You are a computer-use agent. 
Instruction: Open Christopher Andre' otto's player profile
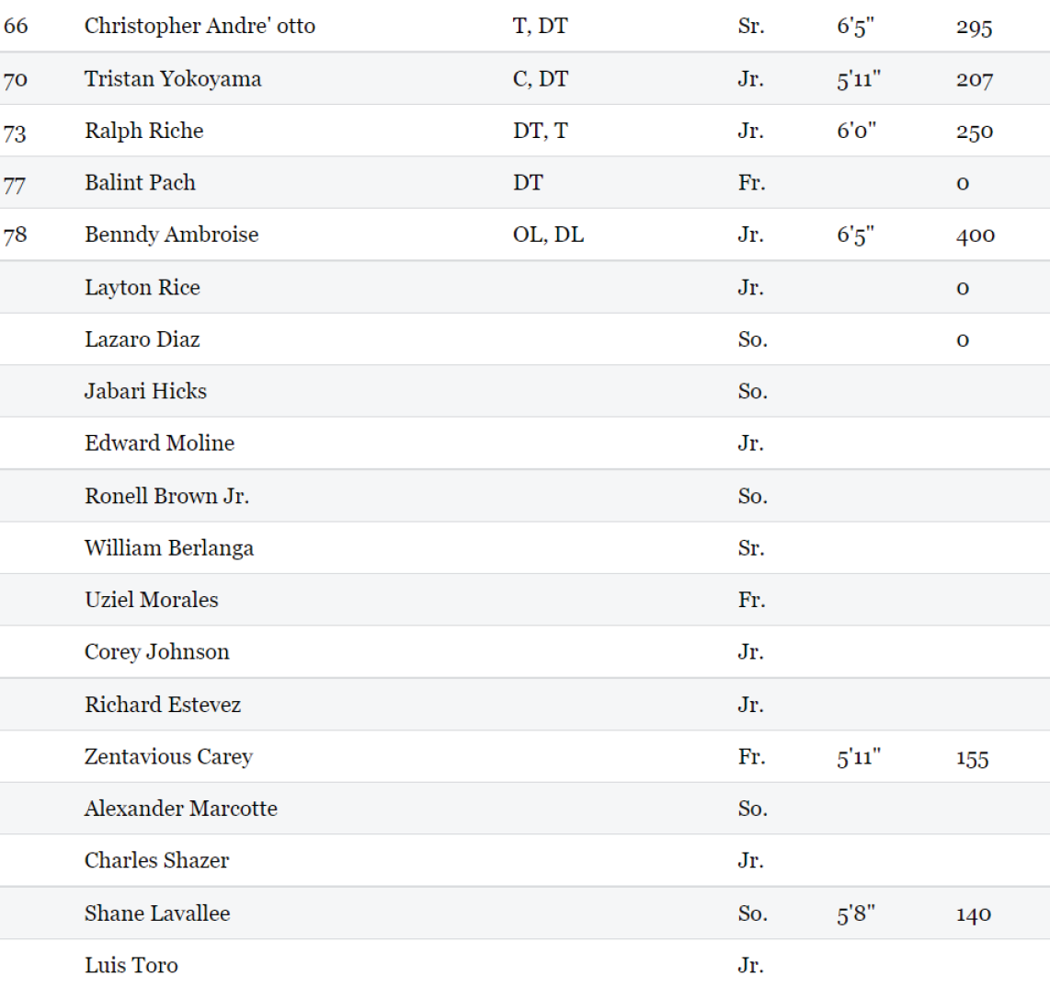click(200, 26)
